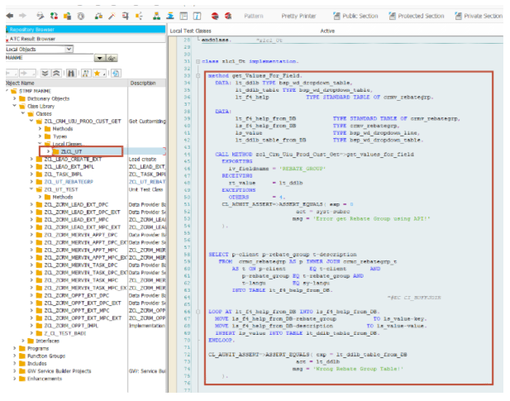Switch to the Repository Browser tab
The height and width of the screenshot is (401, 510).
click(32, 31)
